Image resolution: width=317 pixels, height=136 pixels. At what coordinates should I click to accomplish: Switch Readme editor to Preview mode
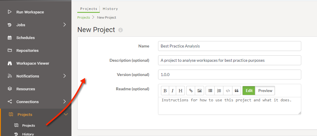point(265,91)
